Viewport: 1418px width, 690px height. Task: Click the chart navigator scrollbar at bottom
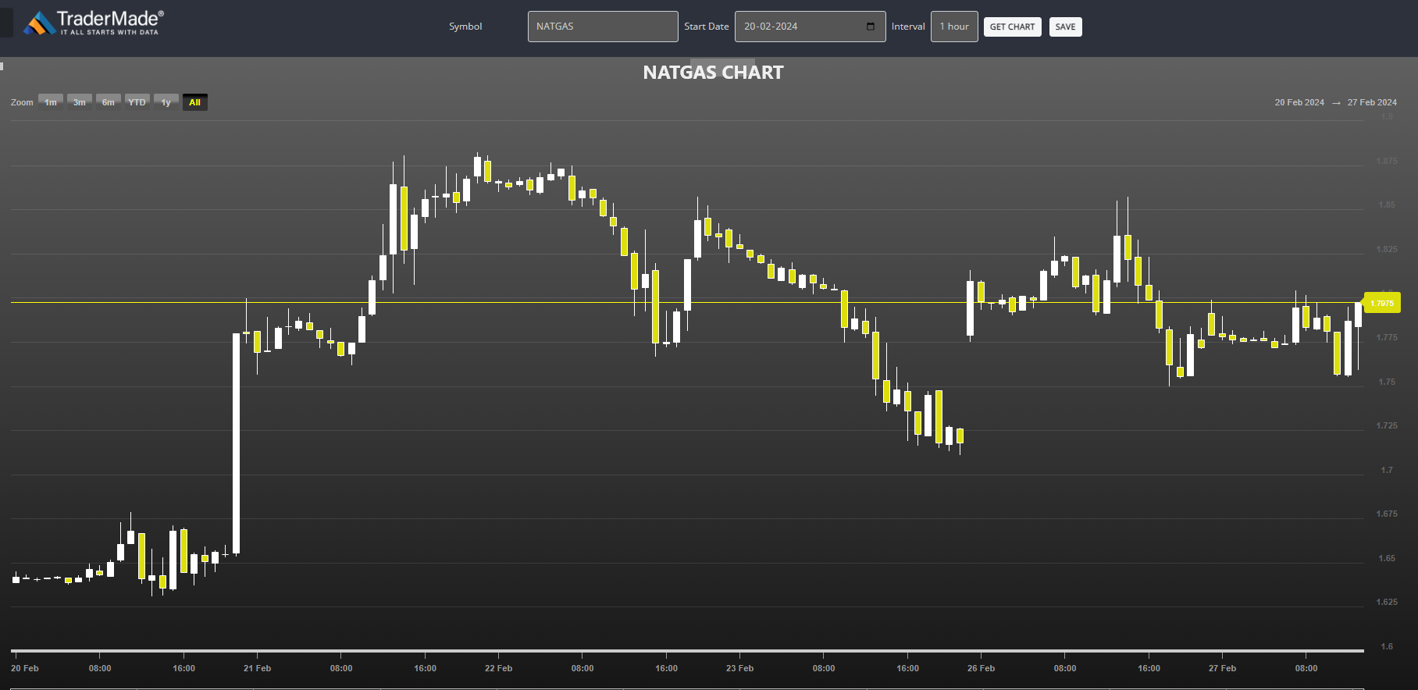click(687, 649)
